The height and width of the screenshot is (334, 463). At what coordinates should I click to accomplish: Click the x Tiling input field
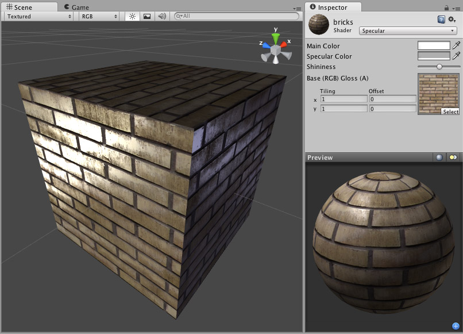coord(344,98)
